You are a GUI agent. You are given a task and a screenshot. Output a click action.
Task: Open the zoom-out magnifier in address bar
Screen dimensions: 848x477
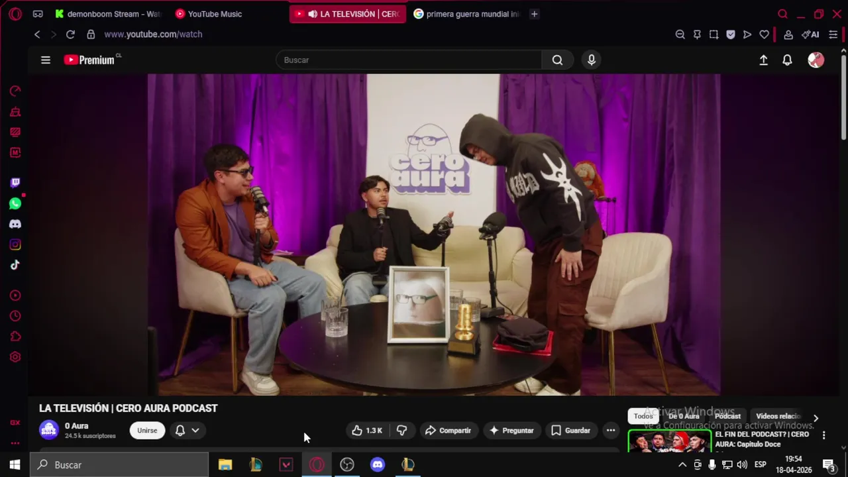680,34
